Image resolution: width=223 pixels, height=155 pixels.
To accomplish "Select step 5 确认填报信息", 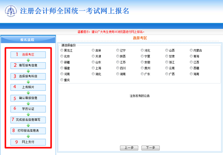I will click(x=28, y=98).
